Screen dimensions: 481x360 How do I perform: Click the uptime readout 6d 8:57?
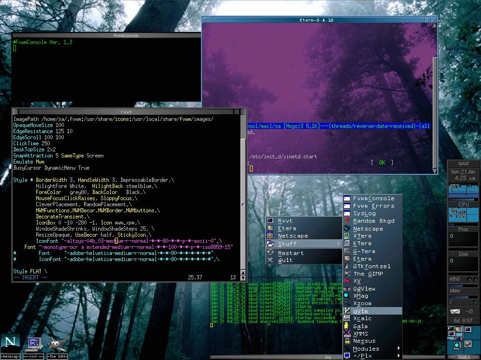tap(463, 321)
